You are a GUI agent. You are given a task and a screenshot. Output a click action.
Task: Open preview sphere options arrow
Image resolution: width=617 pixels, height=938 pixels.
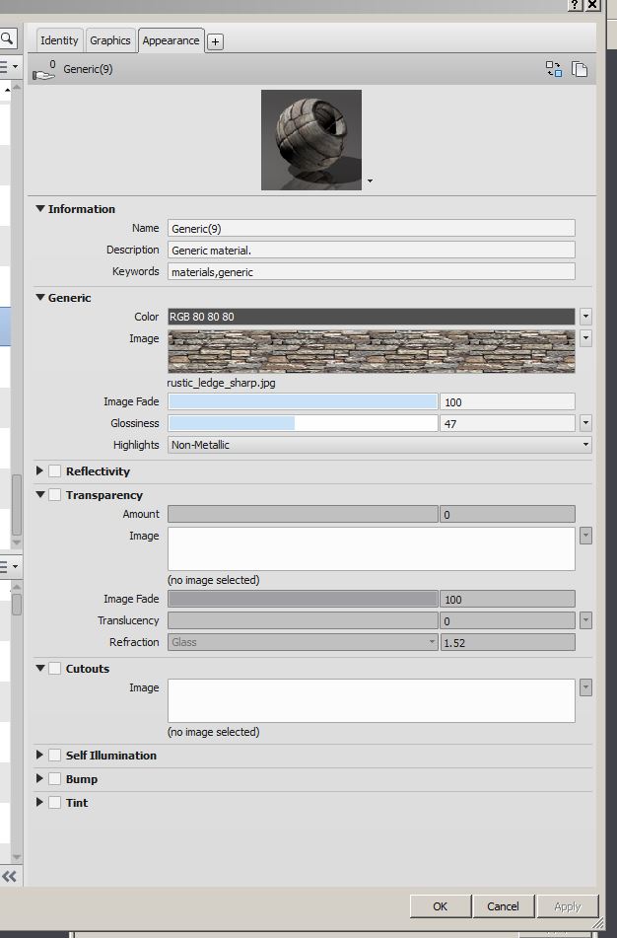coord(370,181)
